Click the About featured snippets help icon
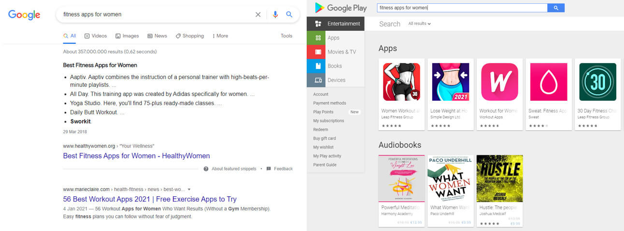 (206, 169)
